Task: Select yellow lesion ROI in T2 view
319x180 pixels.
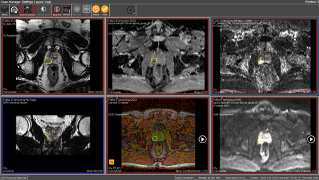Action: [48, 61]
